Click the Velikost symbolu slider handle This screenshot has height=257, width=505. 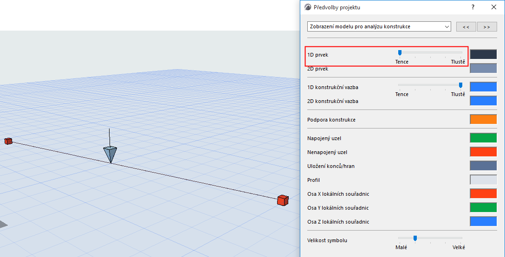coord(415,238)
